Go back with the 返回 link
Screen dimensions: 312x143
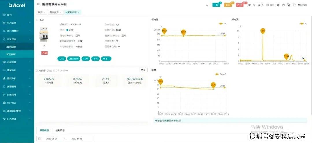pyautogui.click(x=40, y=20)
